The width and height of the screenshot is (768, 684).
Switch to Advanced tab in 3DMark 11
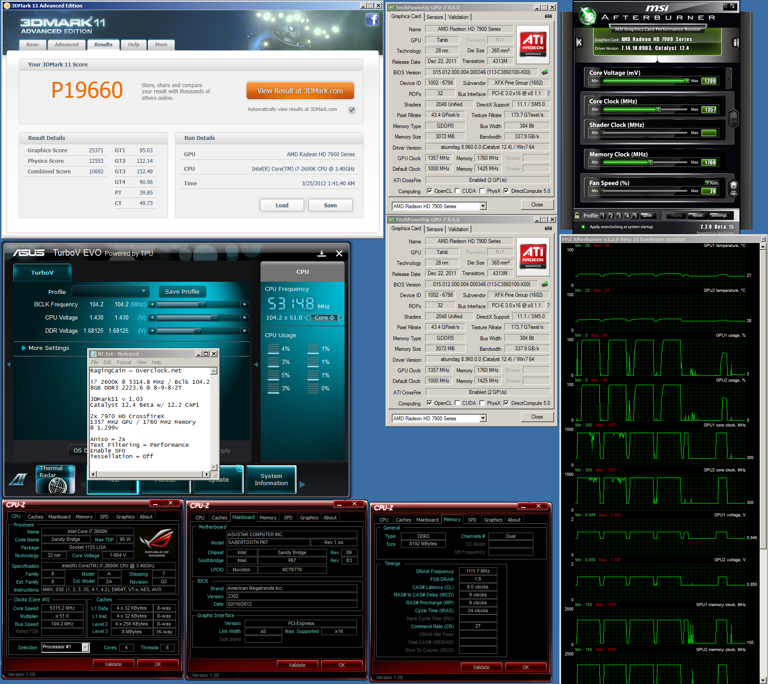pyautogui.click(x=67, y=44)
